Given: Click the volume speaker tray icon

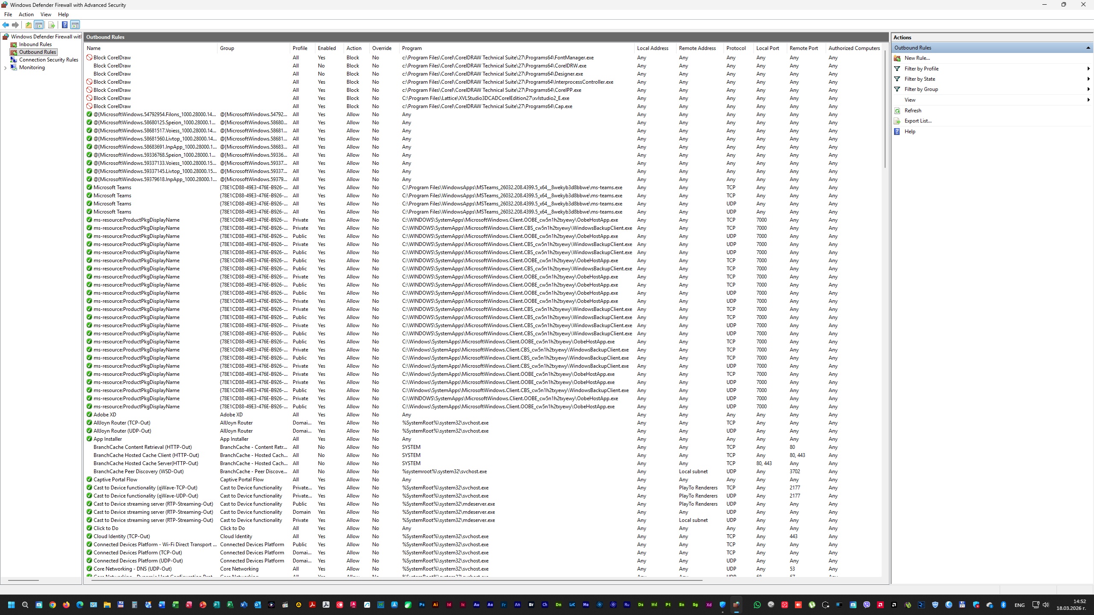Looking at the screenshot, I should pyautogui.click(x=1045, y=605).
